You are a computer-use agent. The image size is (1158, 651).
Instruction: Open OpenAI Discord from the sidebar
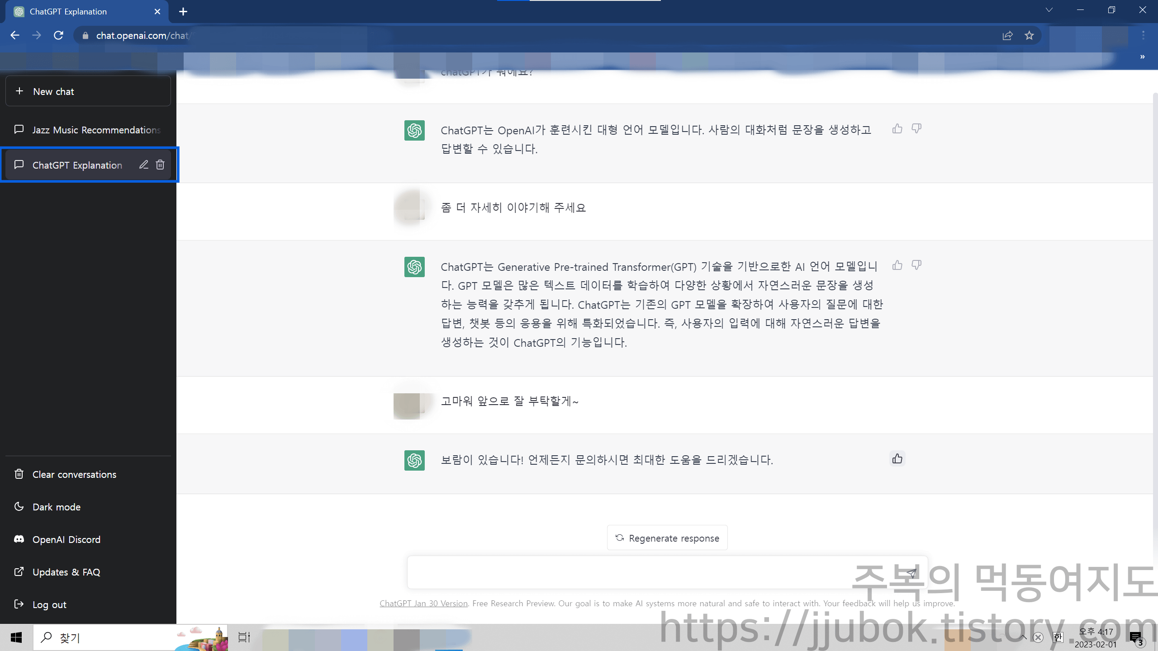coord(66,539)
